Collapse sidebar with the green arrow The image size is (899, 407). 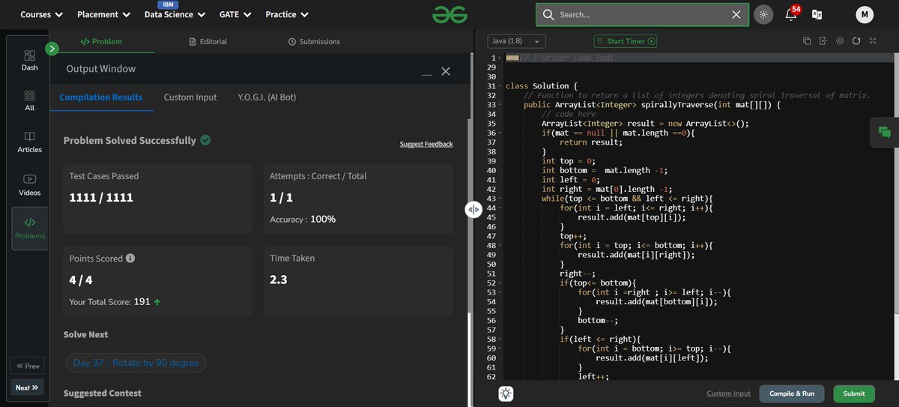[52, 49]
